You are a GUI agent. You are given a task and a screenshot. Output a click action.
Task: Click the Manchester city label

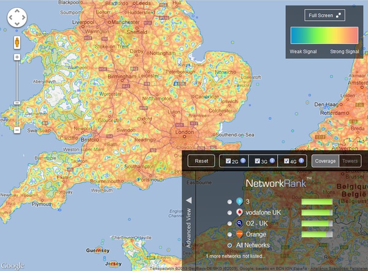[125, 22]
